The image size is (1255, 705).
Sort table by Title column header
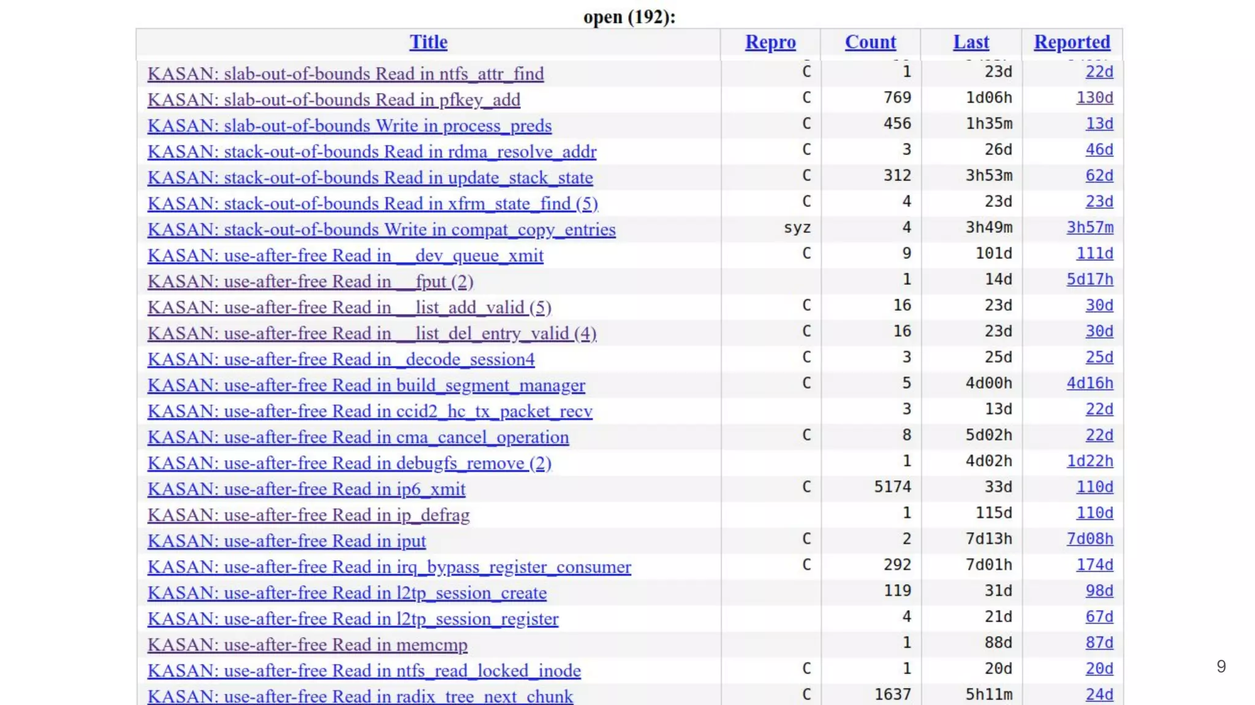[428, 42]
